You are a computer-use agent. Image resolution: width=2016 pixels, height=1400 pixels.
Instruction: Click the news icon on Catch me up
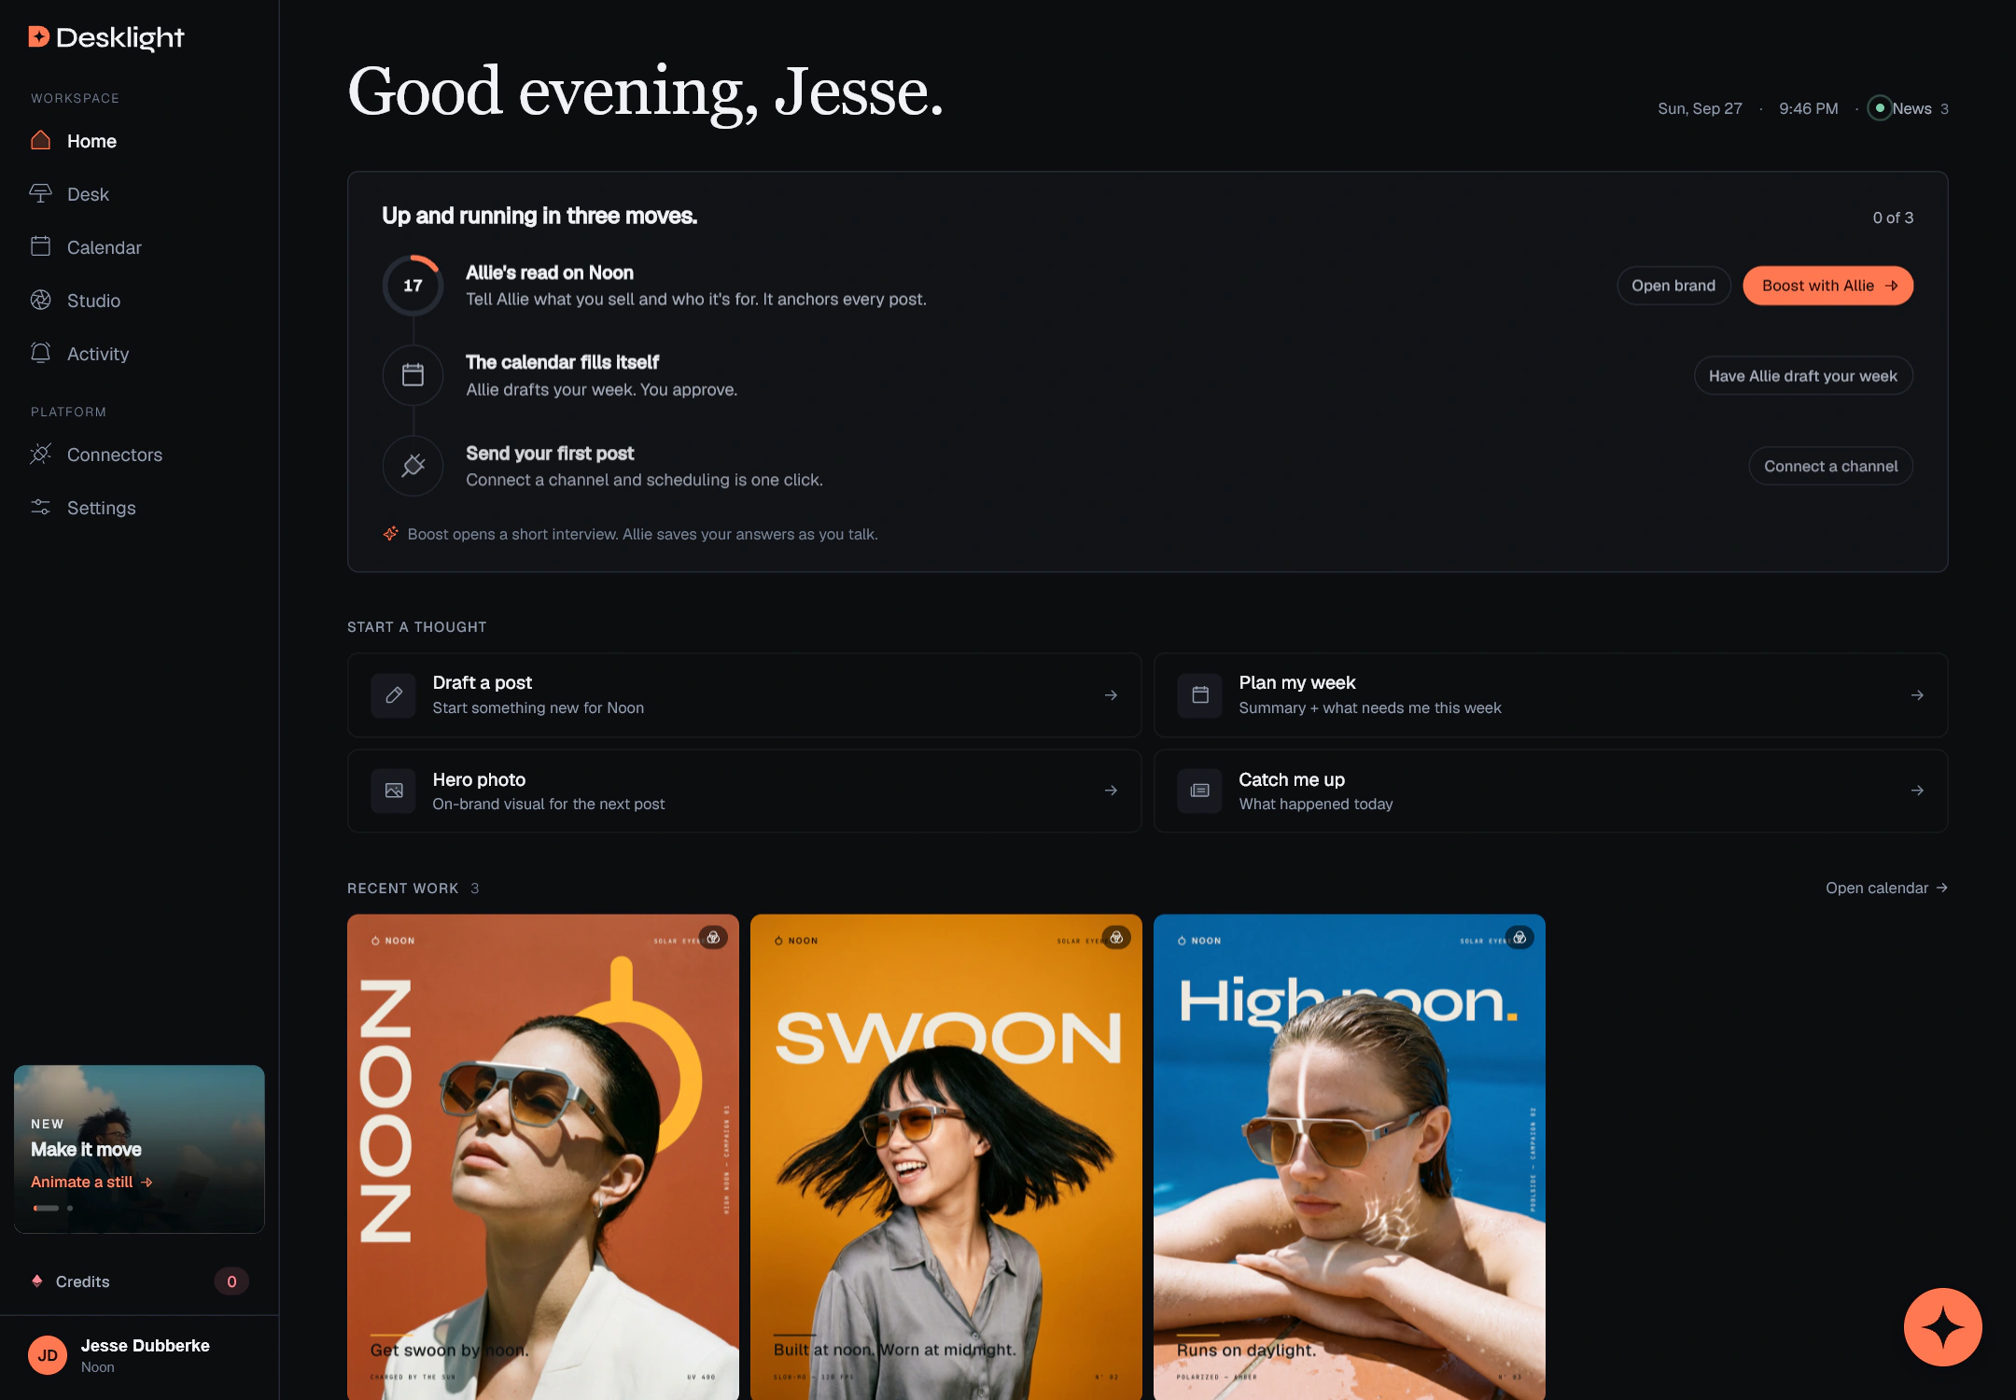click(1200, 791)
